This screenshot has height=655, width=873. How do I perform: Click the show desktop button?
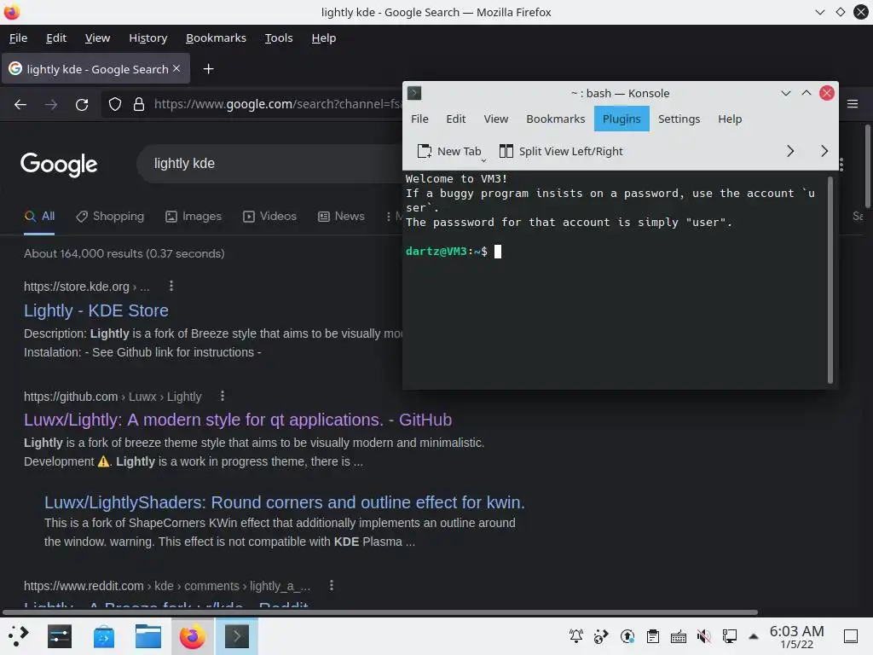[x=851, y=636]
